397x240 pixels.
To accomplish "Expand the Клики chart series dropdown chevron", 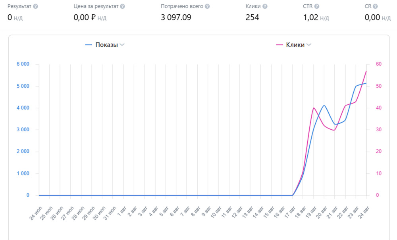I will coord(309,45).
